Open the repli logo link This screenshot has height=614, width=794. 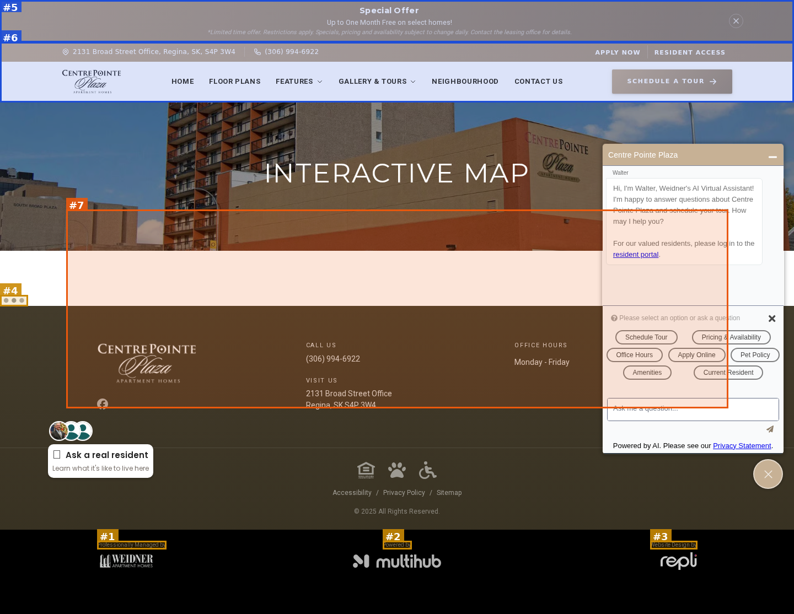pyautogui.click(x=679, y=561)
